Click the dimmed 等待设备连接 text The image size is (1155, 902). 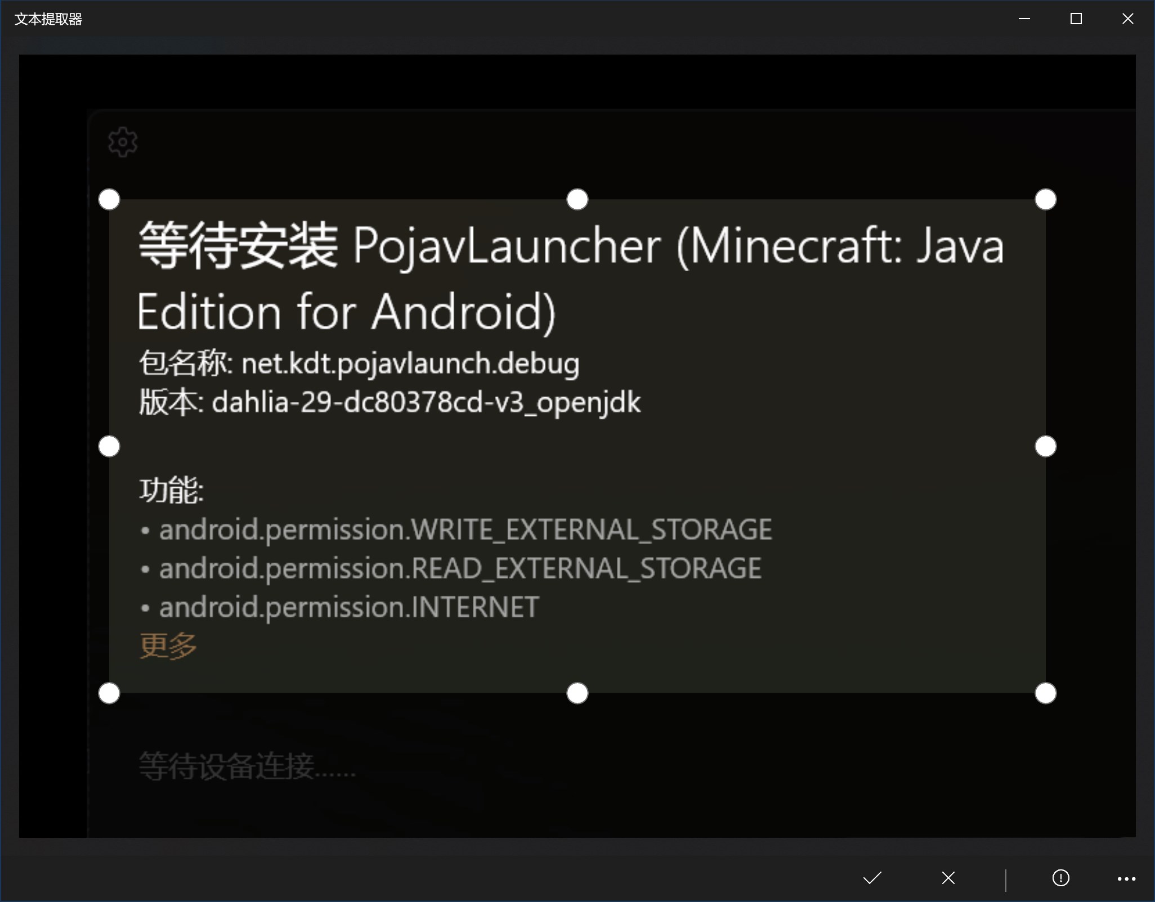pyautogui.click(x=248, y=766)
